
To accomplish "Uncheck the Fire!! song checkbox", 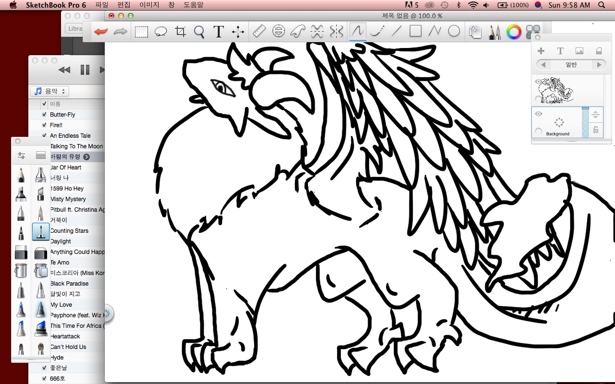I will click(x=44, y=125).
